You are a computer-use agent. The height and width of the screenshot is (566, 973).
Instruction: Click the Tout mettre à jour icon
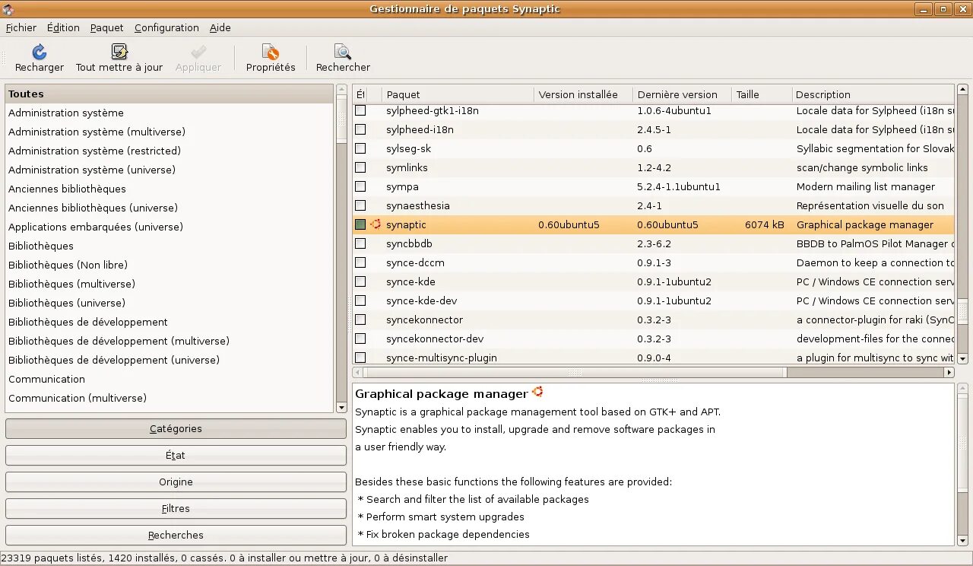[x=119, y=52]
